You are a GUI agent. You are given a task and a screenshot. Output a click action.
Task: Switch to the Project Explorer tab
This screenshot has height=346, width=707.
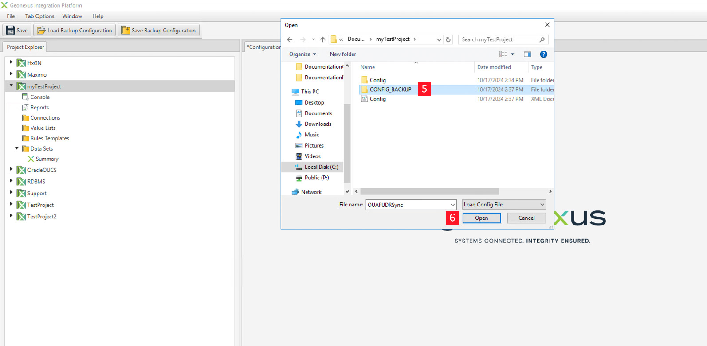tap(25, 47)
